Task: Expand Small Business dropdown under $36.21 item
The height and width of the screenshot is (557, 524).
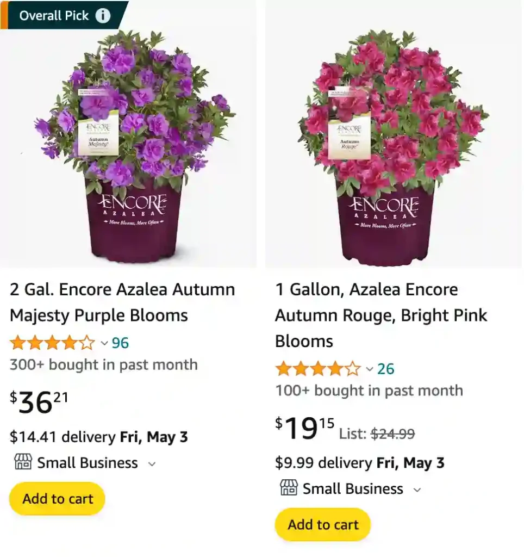Action: [x=152, y=464]
